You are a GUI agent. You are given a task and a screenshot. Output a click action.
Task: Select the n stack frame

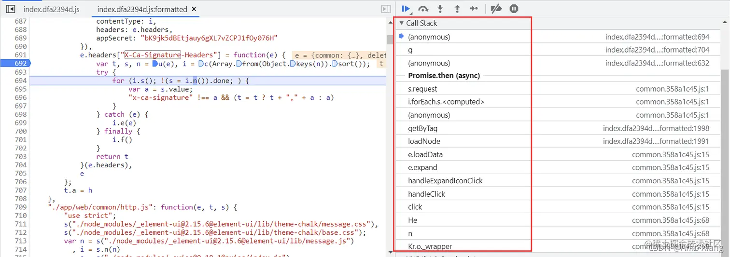[559, 233]
